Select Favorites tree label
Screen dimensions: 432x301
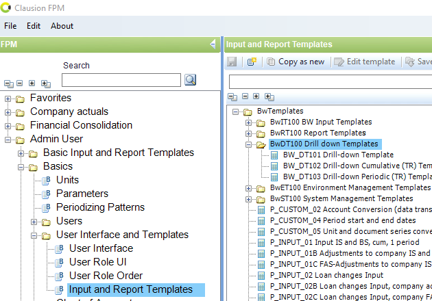pyautogui.click(x=51, y=98)
